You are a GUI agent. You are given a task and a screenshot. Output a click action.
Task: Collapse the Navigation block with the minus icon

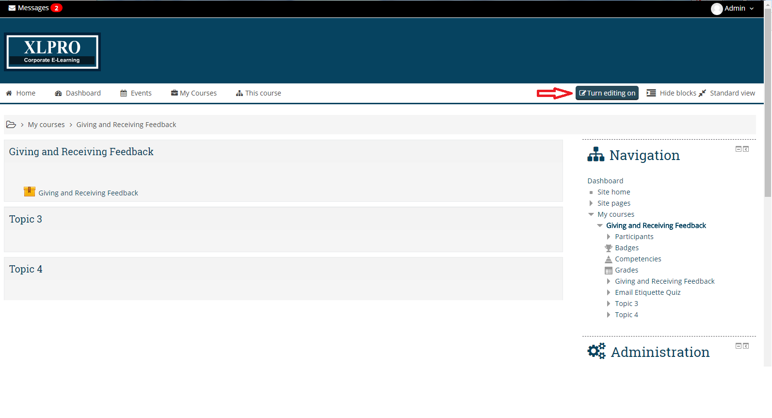[x=738, y=149]
